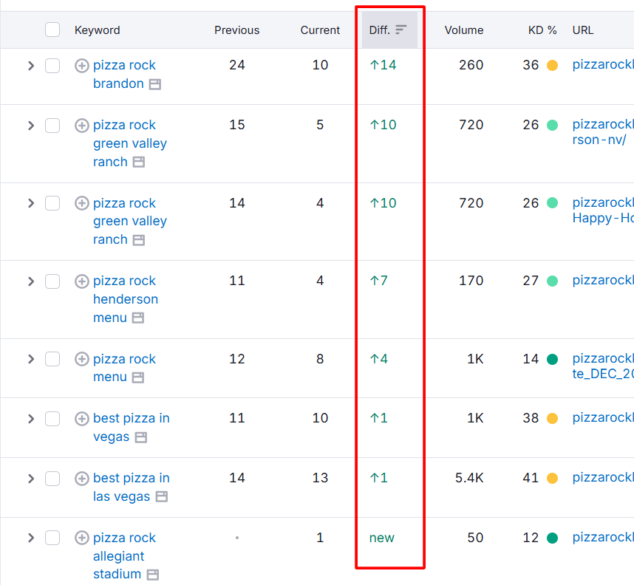Check the green valley ranch row with previous 15

click(x=52, y=126)
